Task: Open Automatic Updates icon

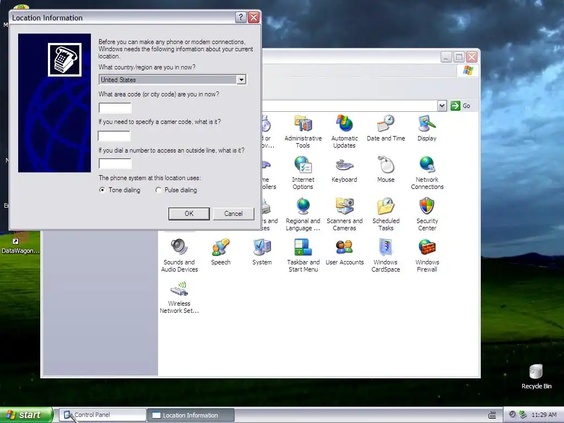Action: tap(344, 131)
